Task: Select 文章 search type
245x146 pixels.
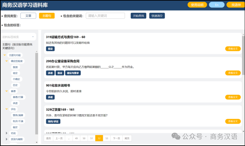Action: (28, 16)
